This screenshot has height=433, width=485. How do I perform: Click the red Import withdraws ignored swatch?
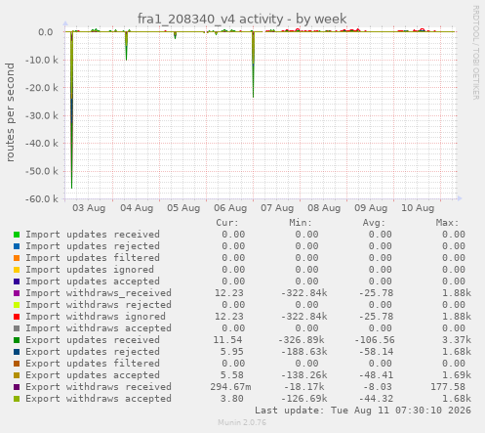point(17,317)
